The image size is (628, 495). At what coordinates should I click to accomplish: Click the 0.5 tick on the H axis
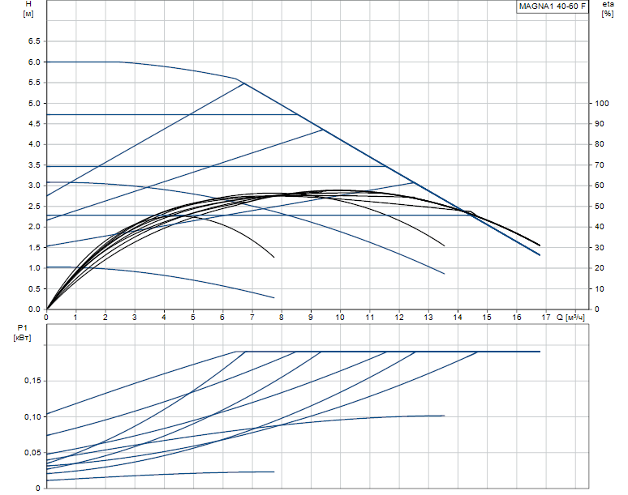tap(34, 288)
